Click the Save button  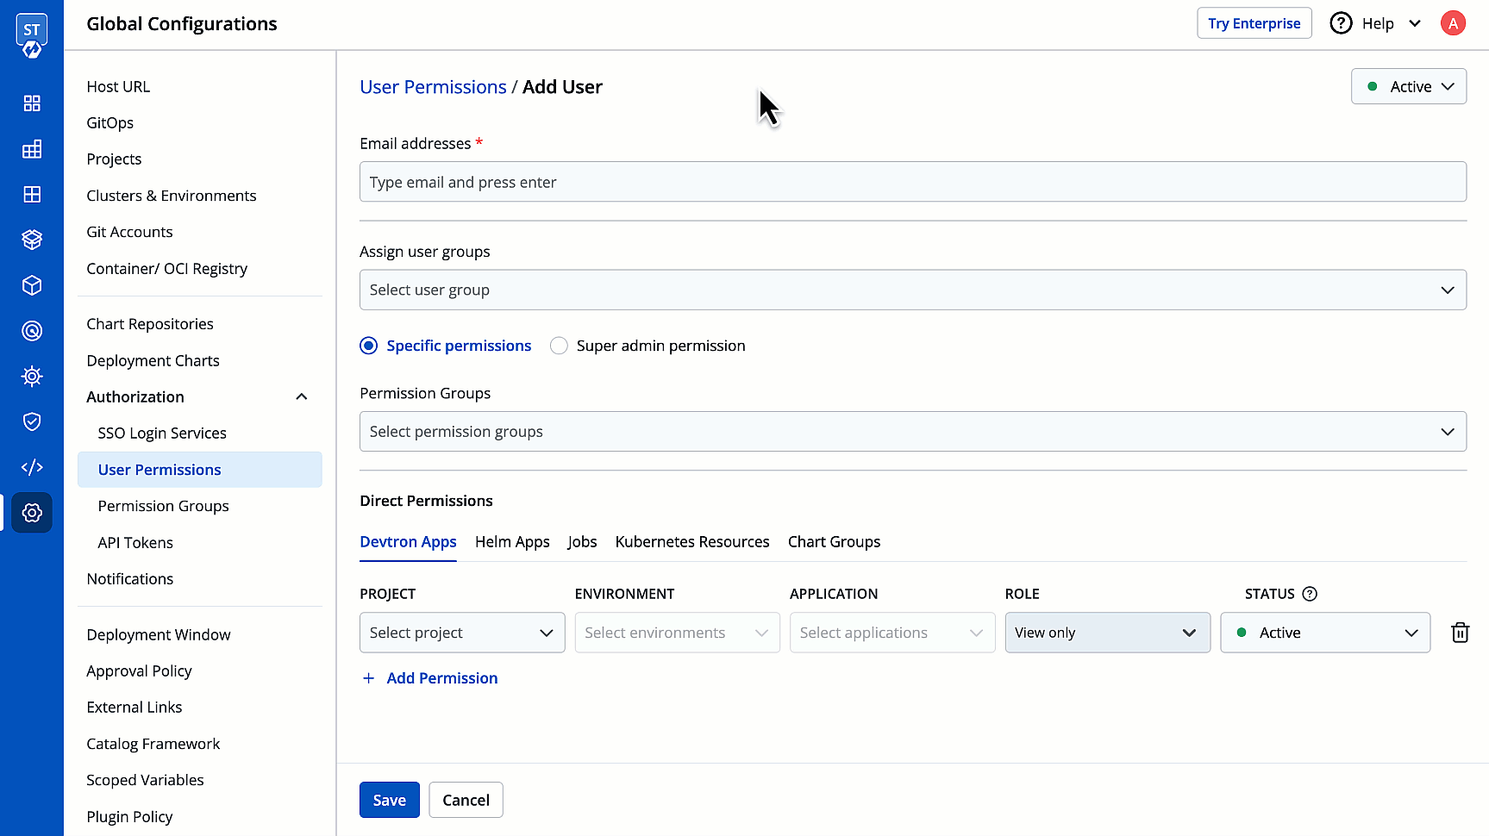[390, 800]
